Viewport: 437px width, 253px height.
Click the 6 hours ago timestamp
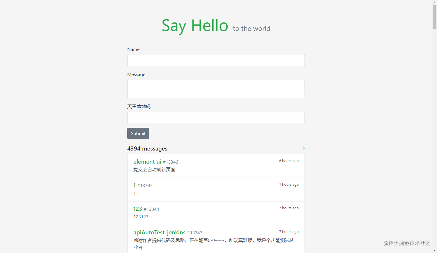pyautogui.click(x=289, y=161)
